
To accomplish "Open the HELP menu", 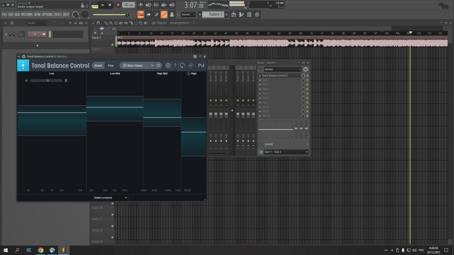I will click(x=66, y=15).
